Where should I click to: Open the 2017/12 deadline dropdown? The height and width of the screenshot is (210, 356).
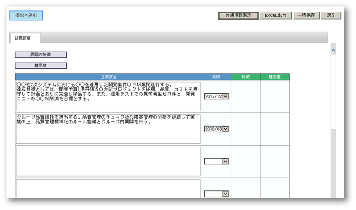(225, 96)
